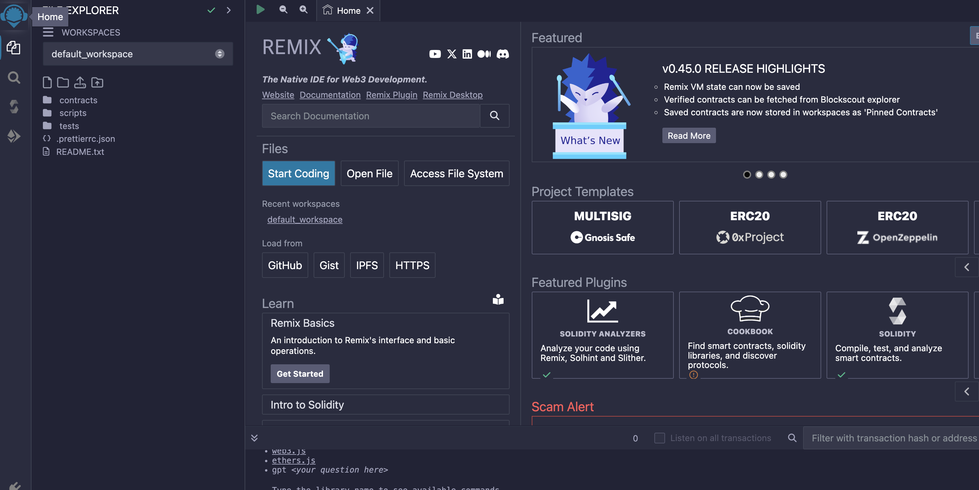Click the search in files sidebar icon
This screenshot has height=490, width=979.
tap(14, 77)
